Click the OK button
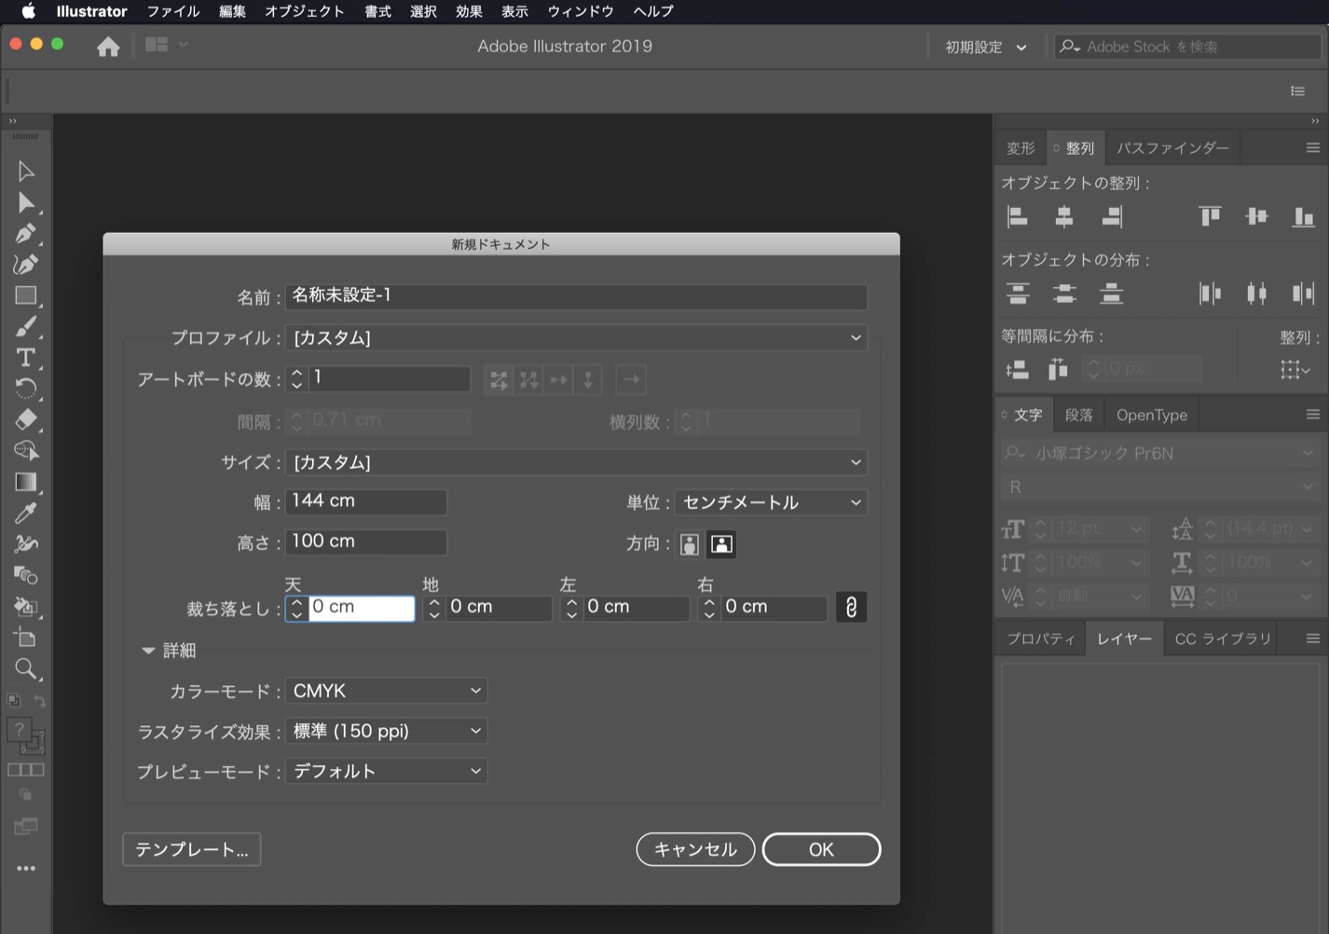The height and width of the screenshot is (934, 1329). [x=821, y=849]
